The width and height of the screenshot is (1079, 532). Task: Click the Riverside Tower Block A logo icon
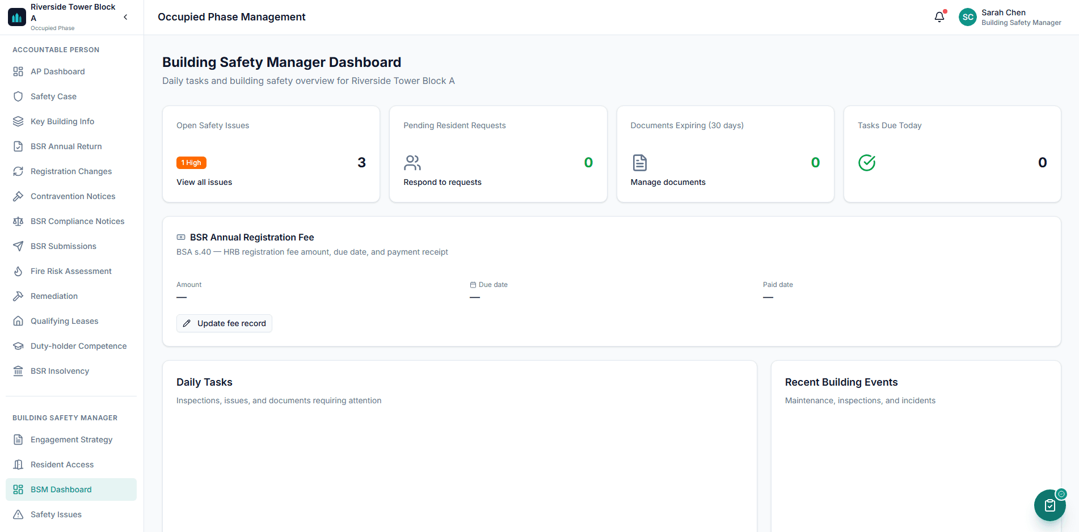coord(17,17)
